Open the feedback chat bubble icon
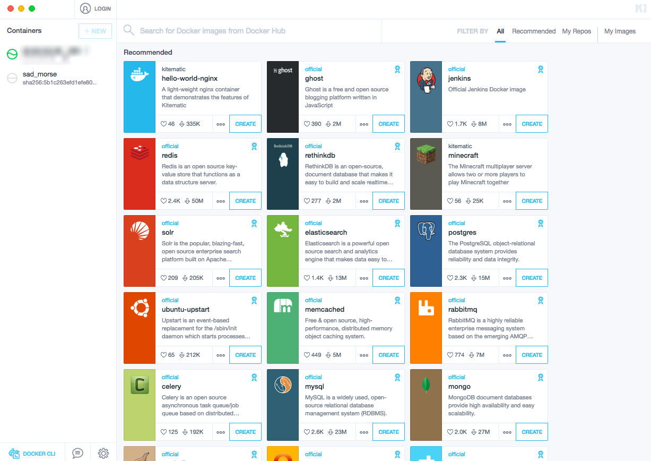Screen dimensions: 651x461 click(78, 453)
